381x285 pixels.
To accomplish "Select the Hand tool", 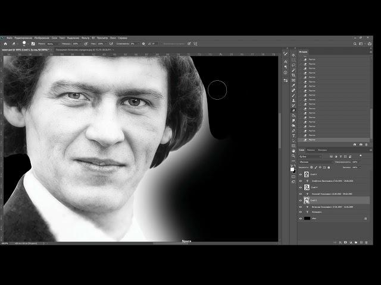I will click(x=293, y=151).
